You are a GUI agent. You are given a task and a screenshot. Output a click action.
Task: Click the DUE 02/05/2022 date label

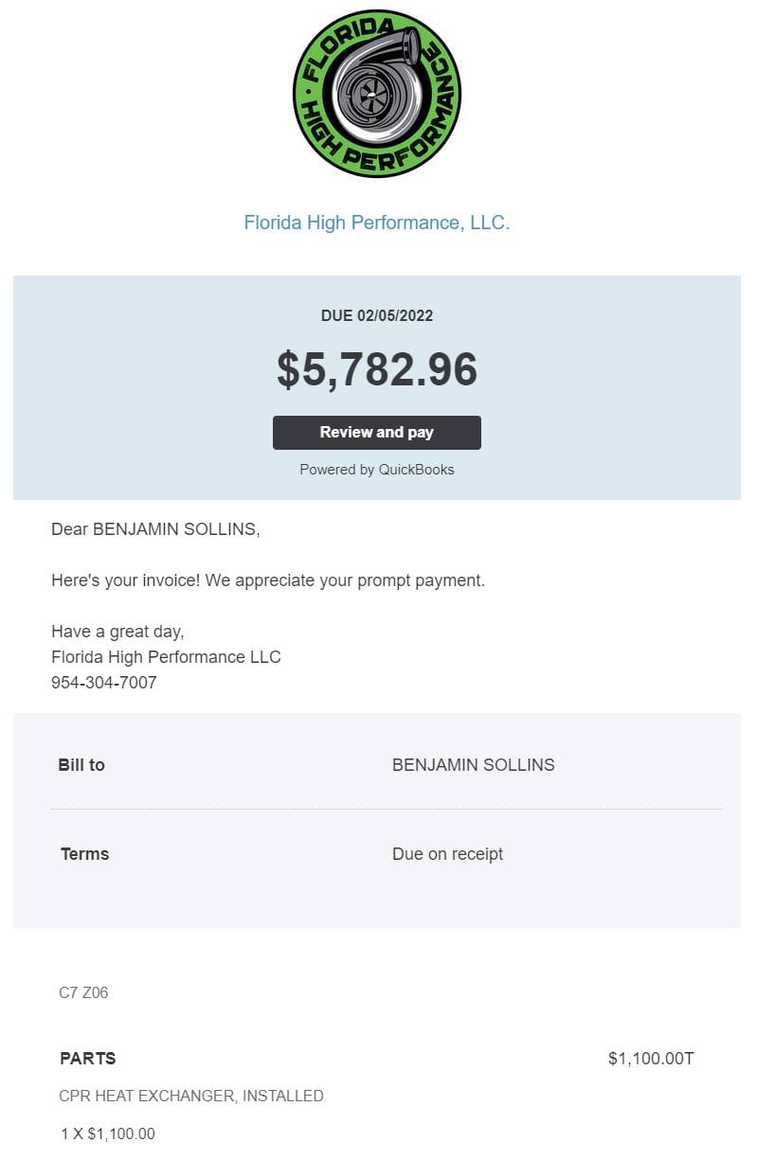(377, 315)
